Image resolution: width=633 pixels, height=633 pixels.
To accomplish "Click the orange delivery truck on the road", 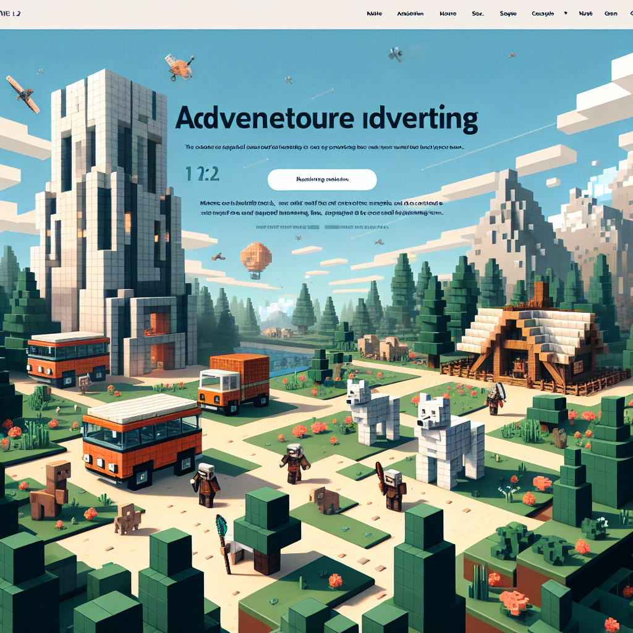I will 234,381.
